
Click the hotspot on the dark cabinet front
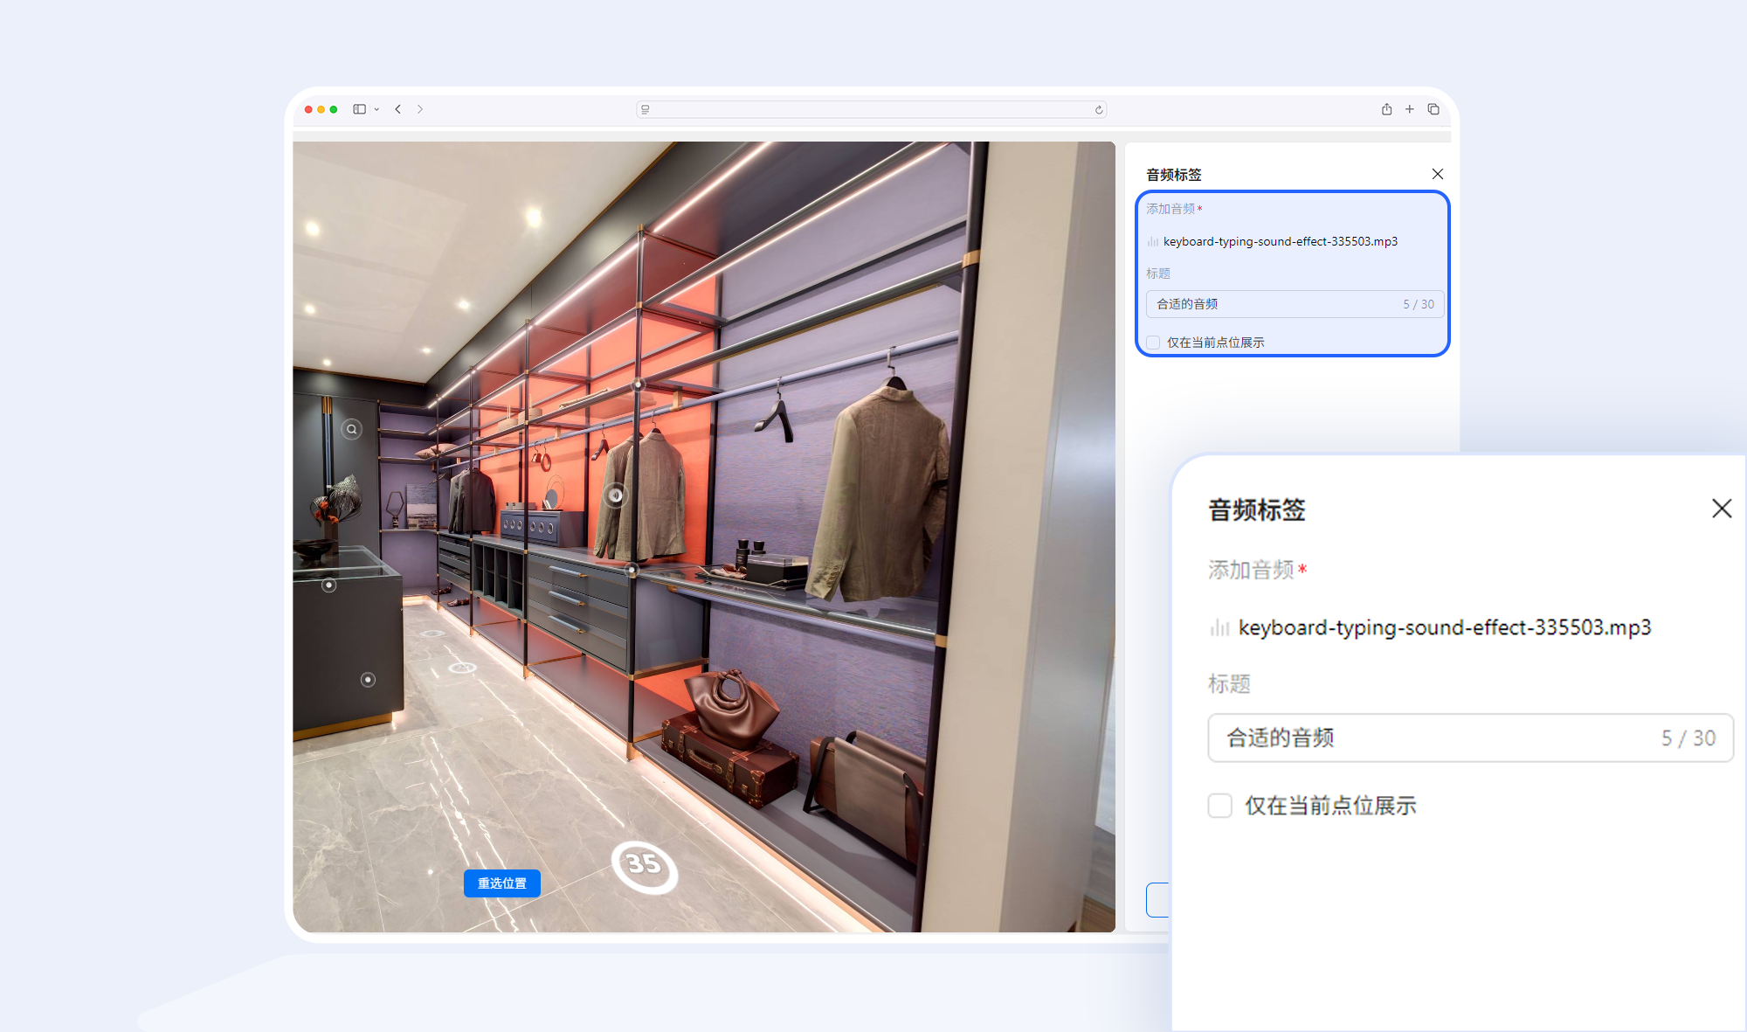368,679
